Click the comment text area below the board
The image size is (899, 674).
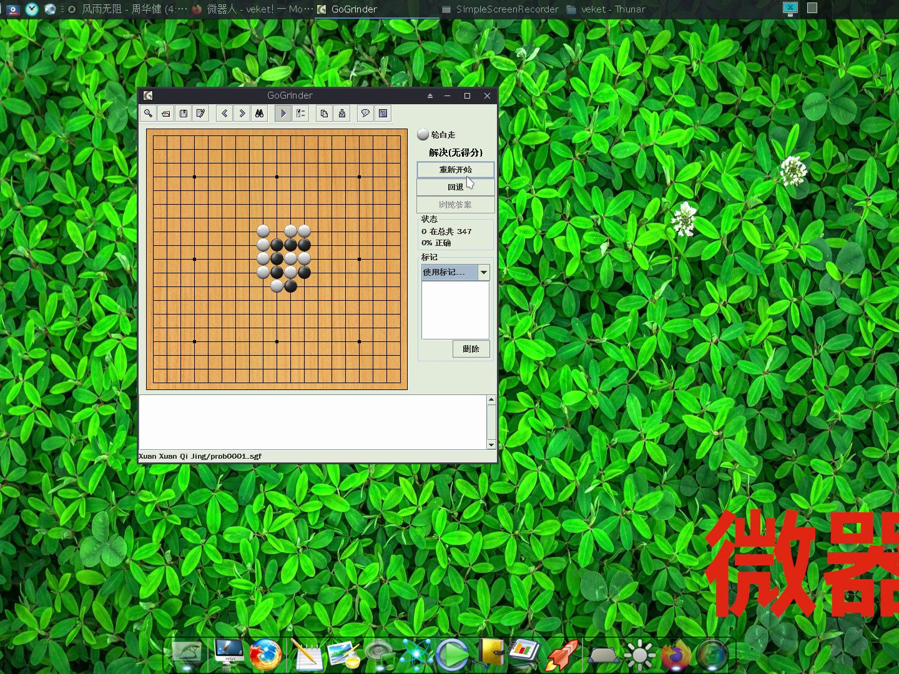312,422
